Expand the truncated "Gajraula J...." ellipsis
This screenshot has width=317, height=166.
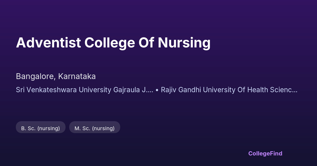tap(149, 90)
